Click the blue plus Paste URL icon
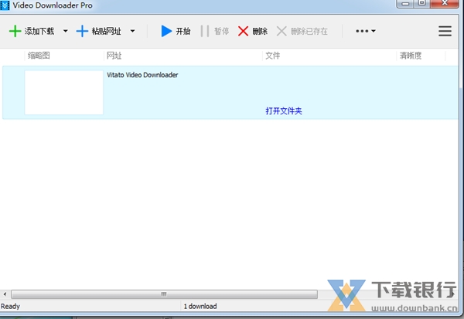The height and width of the screenshot is (319, 464). pos(82,31)
